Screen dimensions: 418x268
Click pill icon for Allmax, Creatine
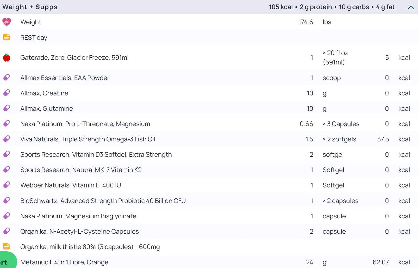(7, 93)
